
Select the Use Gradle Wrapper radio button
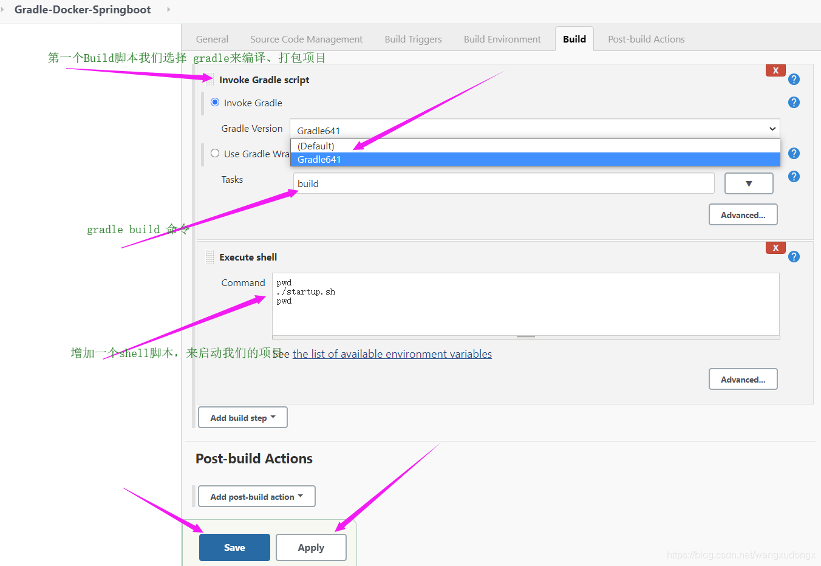[215, 153]
